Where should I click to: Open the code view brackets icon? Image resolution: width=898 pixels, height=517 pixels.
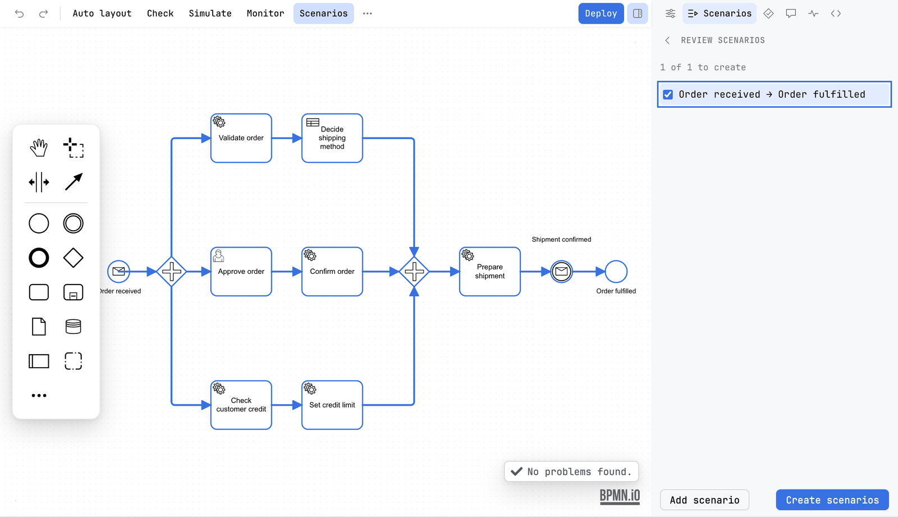click(836, 13)
